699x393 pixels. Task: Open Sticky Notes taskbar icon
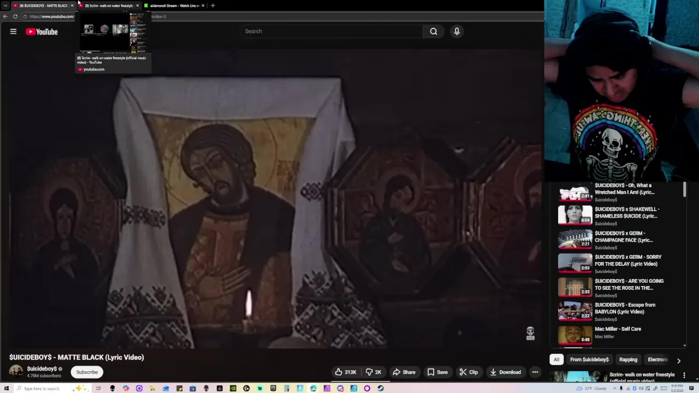pyautogui.click(x=179, y=388)
